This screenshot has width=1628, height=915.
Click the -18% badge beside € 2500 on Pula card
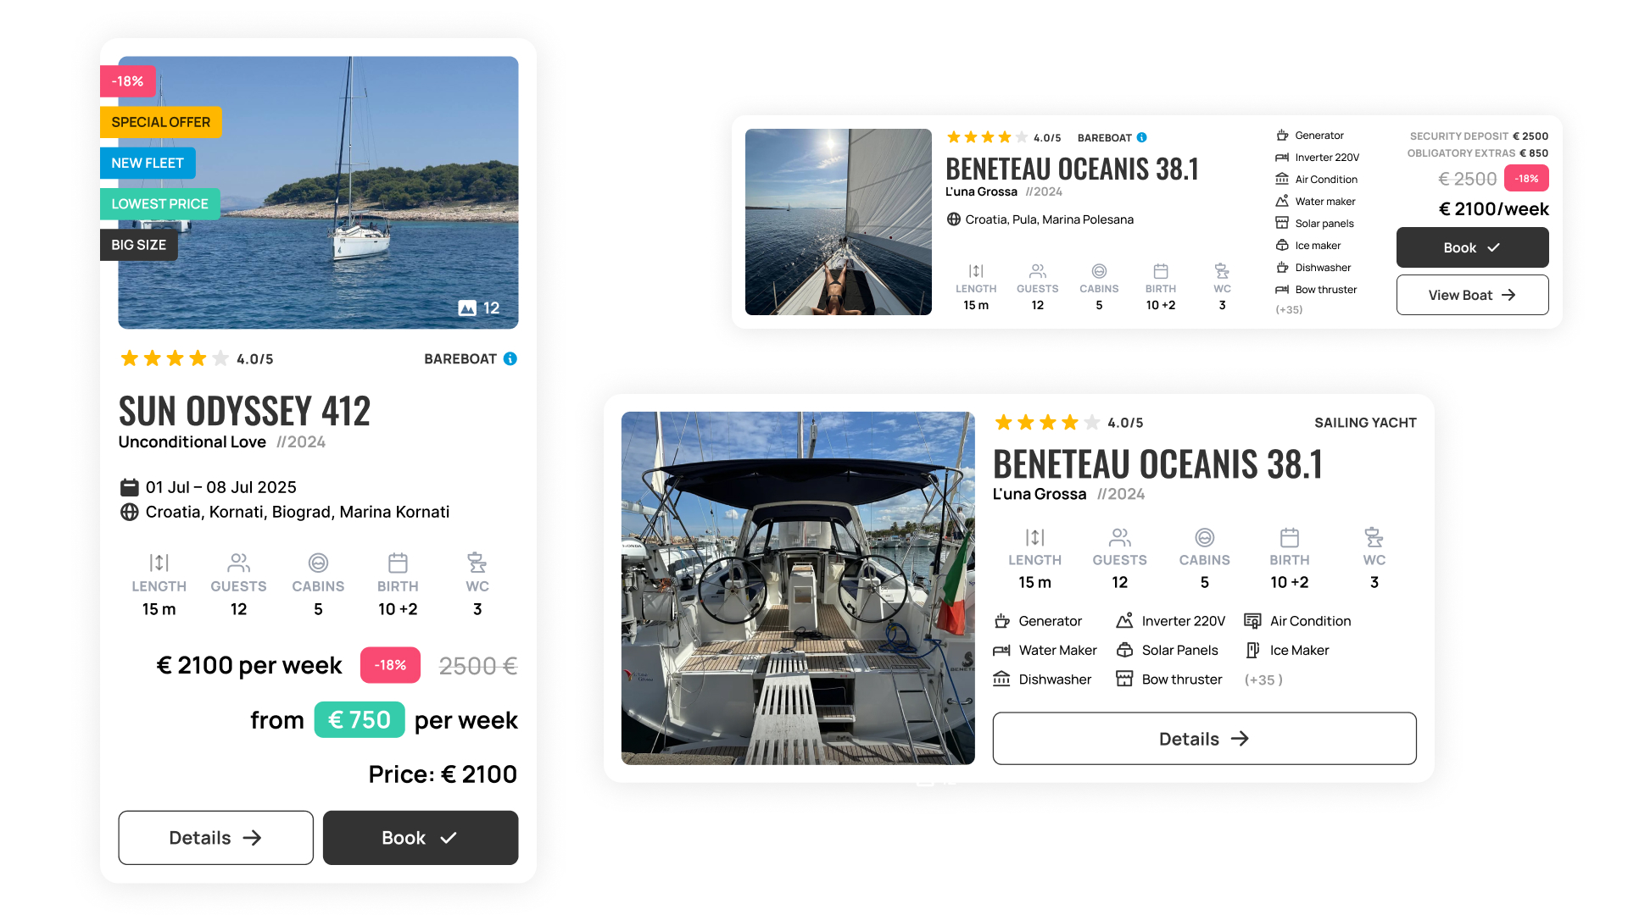(x=1526, y=179)
